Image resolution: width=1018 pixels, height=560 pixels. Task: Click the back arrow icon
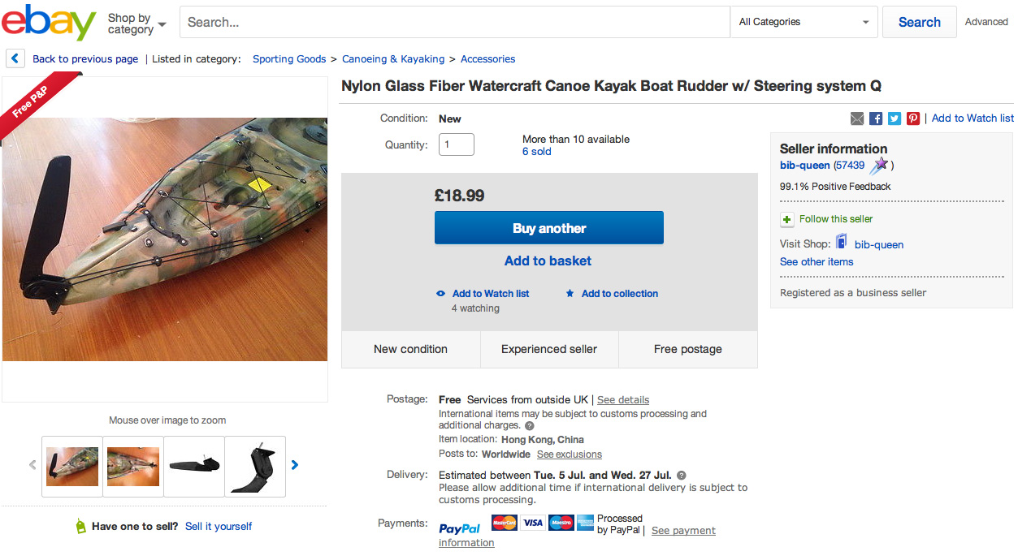point(15,58)
